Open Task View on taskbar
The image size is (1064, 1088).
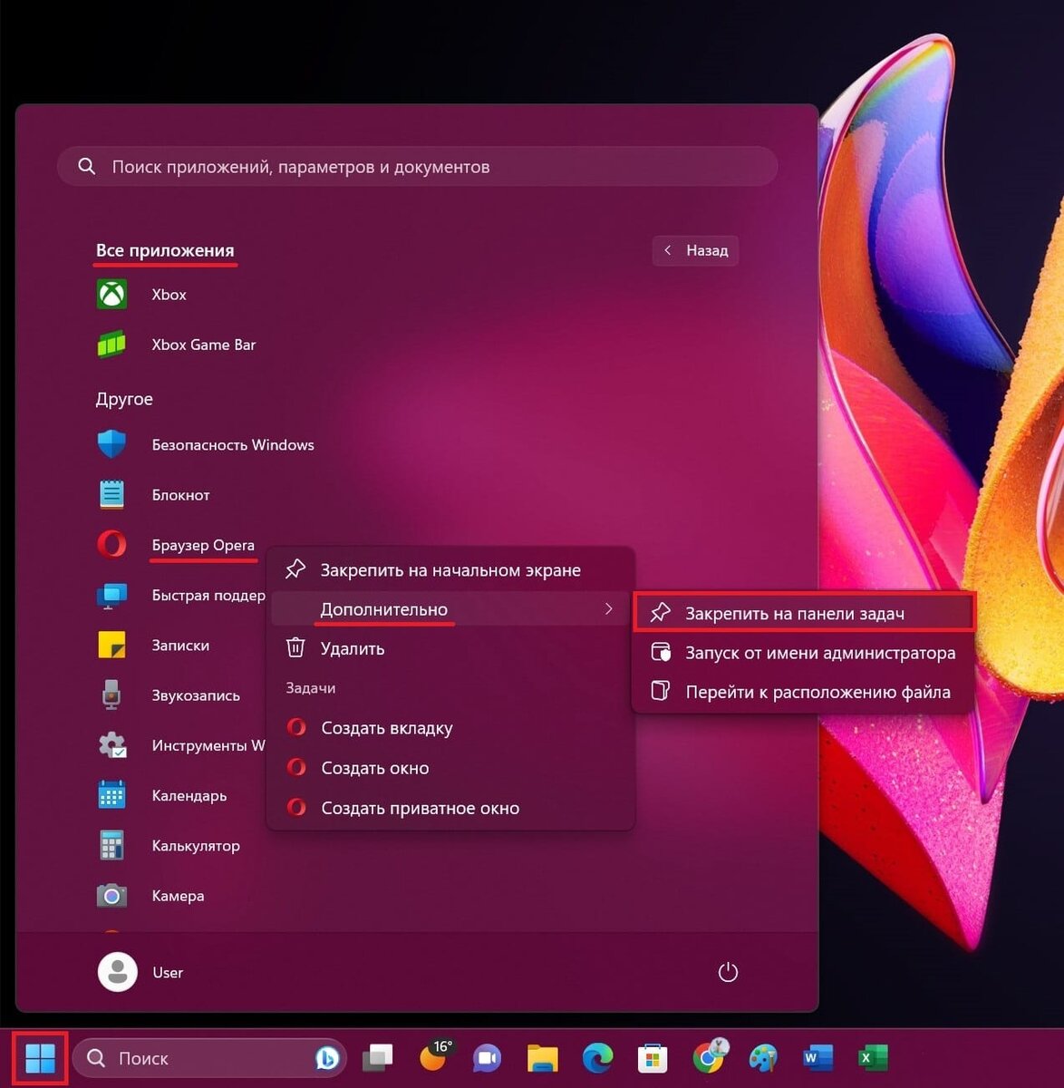click(x=378, y=1057)
